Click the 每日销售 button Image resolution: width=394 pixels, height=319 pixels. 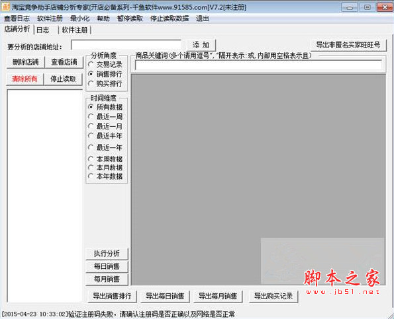(x=107, y=266)
